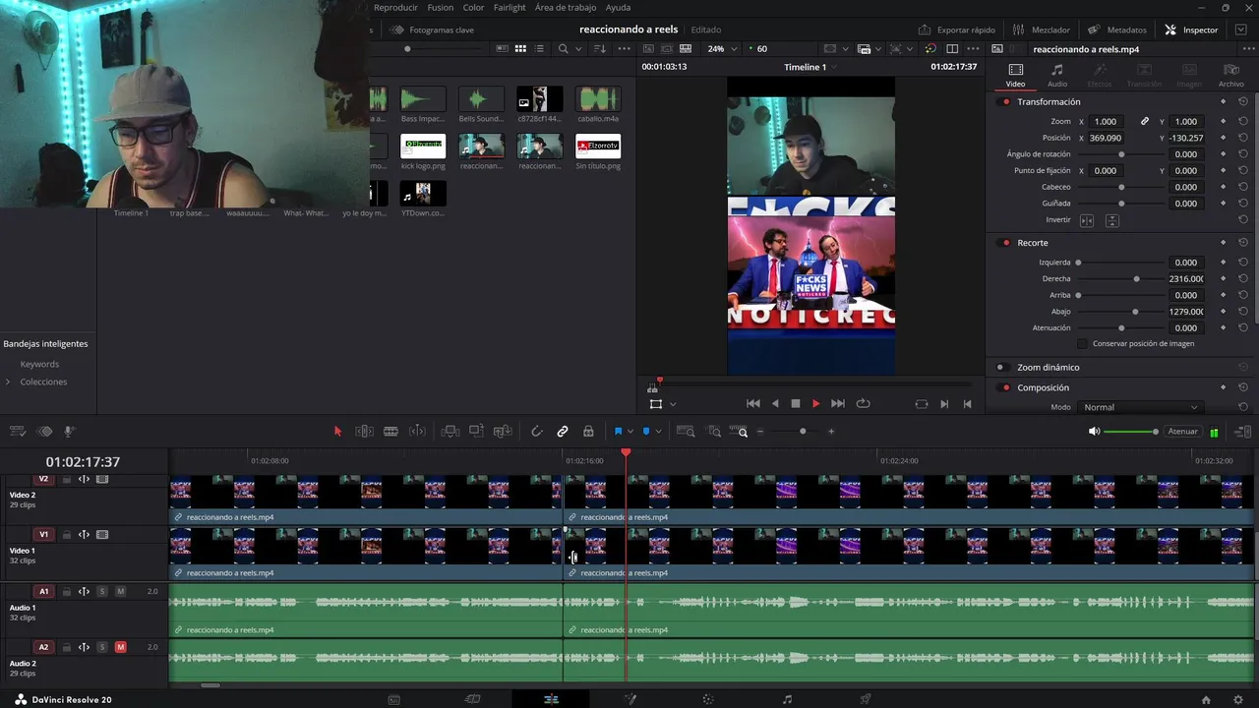Toggle Linked Selection chain icon

[x=563, y=431]
